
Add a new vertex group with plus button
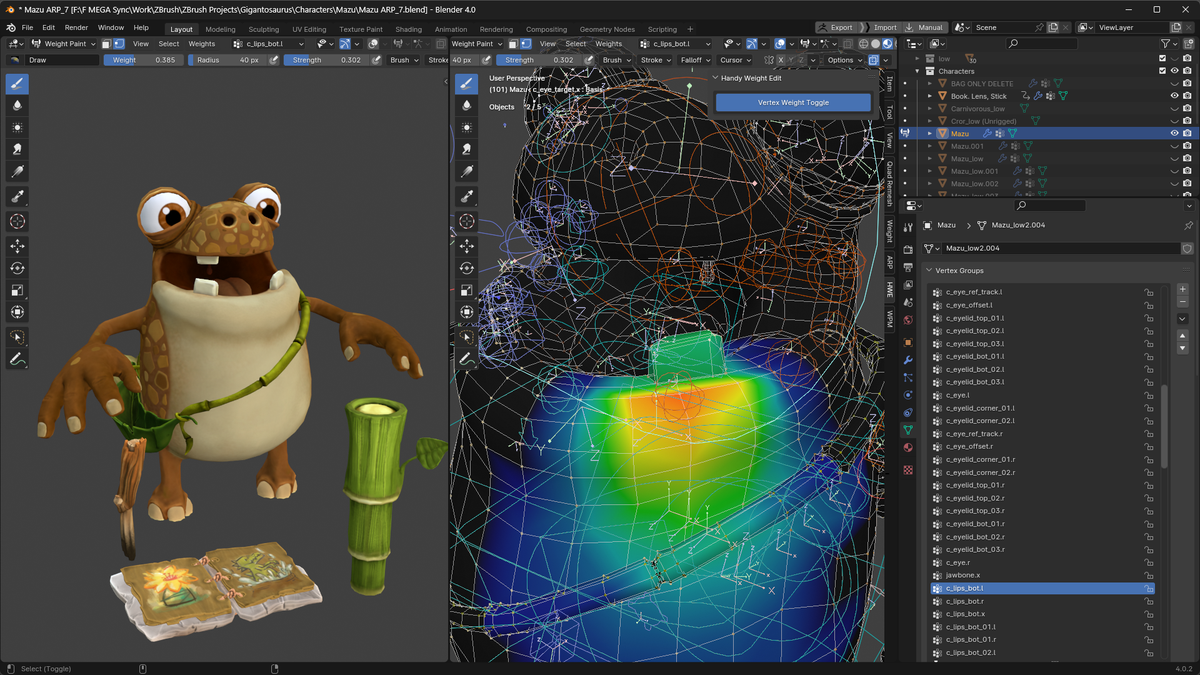(x=1182, y=289)
